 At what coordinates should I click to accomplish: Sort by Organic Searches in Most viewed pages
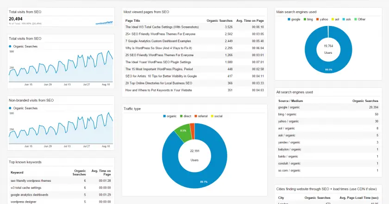220,20
